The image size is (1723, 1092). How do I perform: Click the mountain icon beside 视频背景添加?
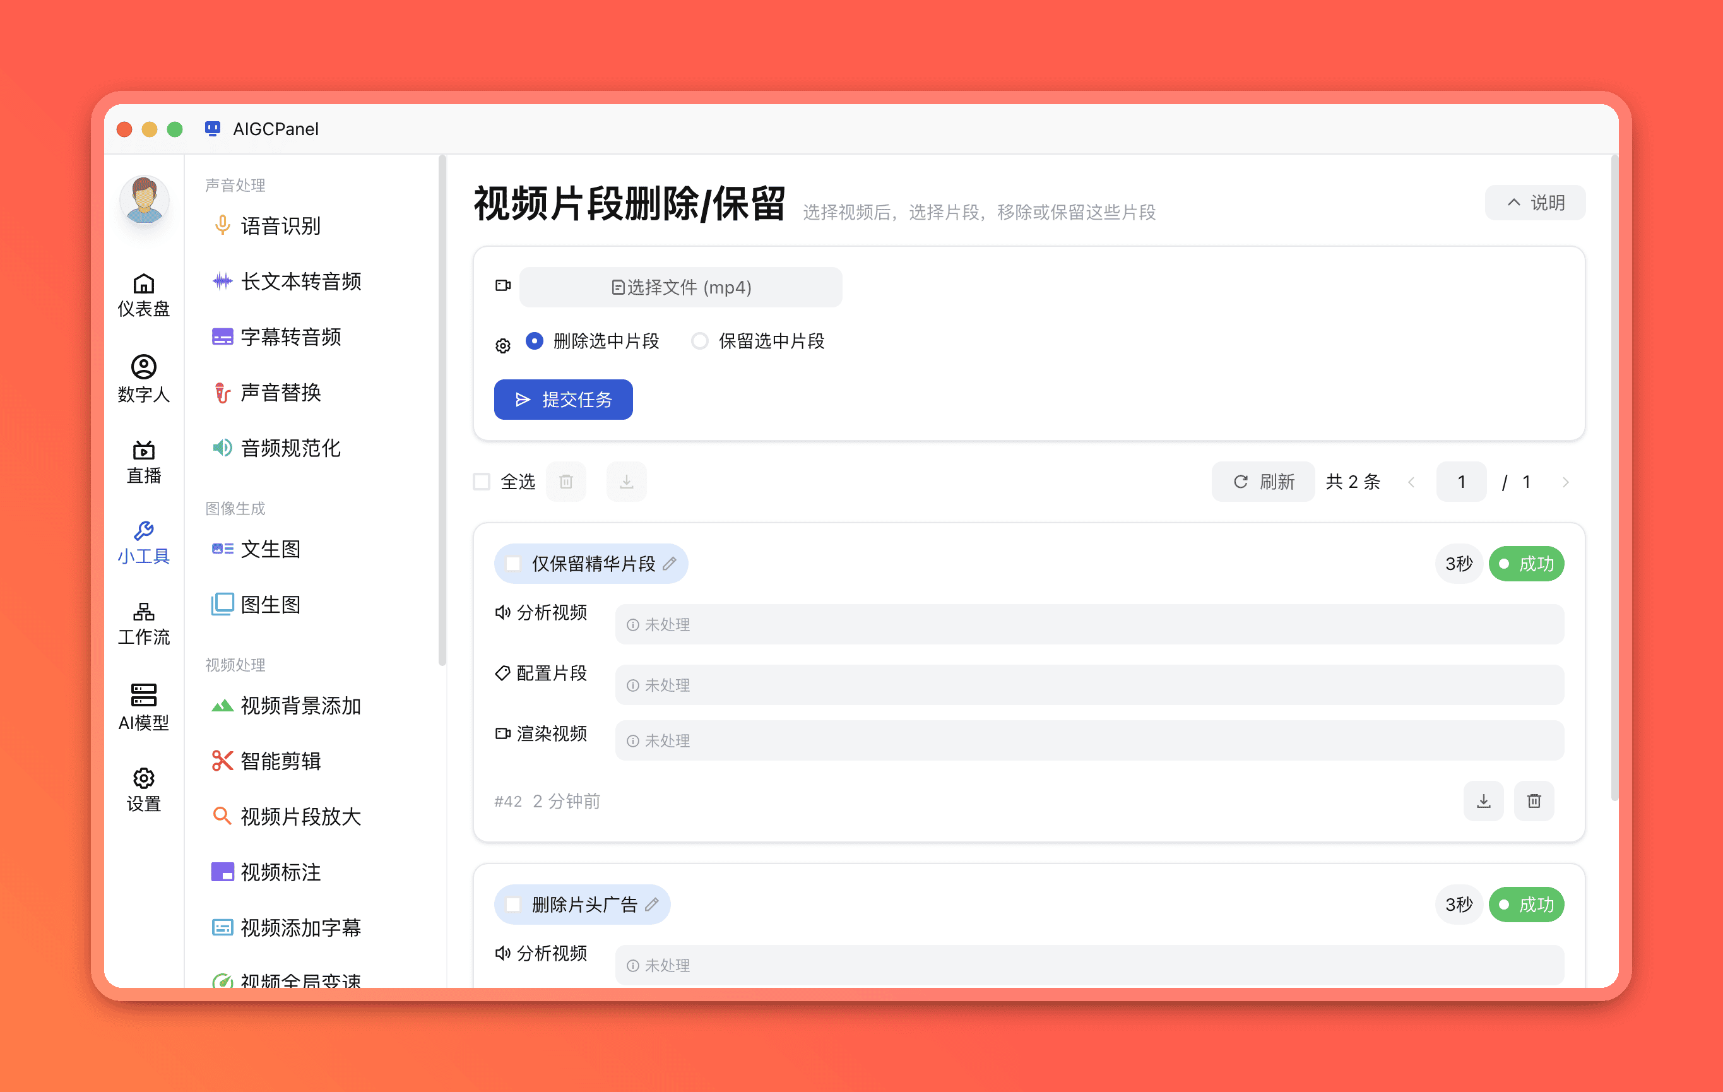tap(223, 706)
